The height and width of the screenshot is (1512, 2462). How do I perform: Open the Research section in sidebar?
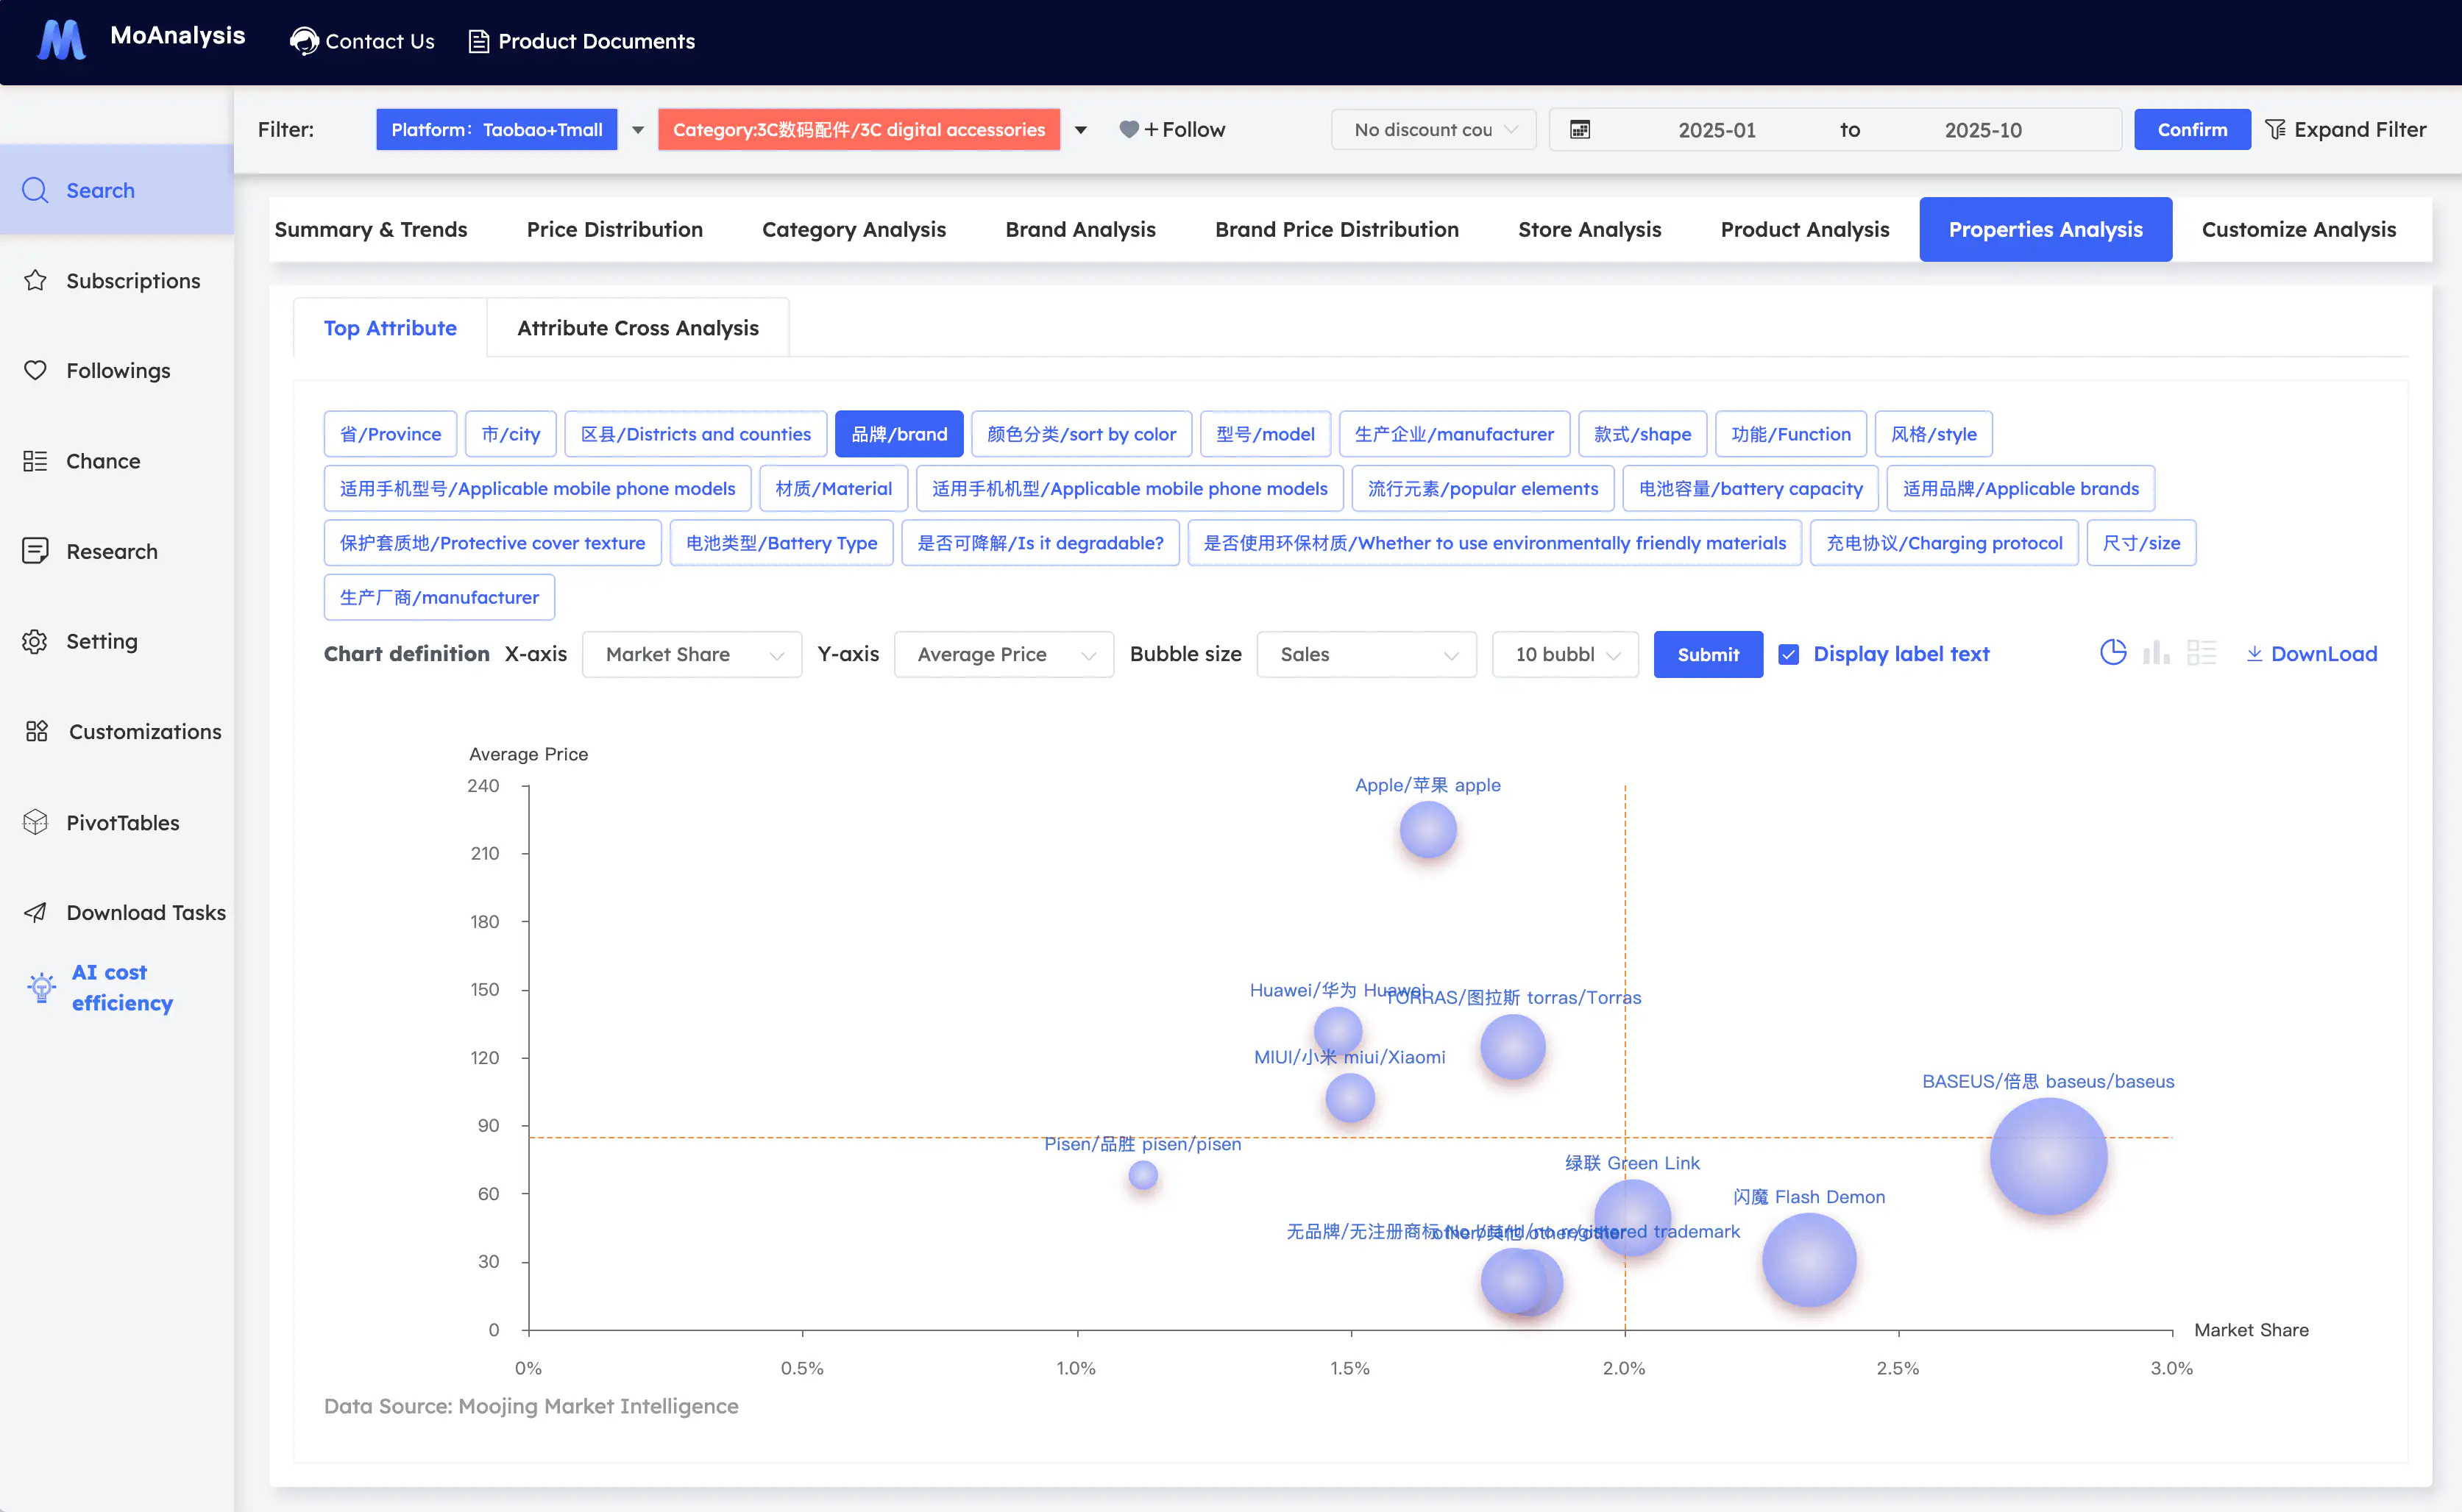click(111, 551)
